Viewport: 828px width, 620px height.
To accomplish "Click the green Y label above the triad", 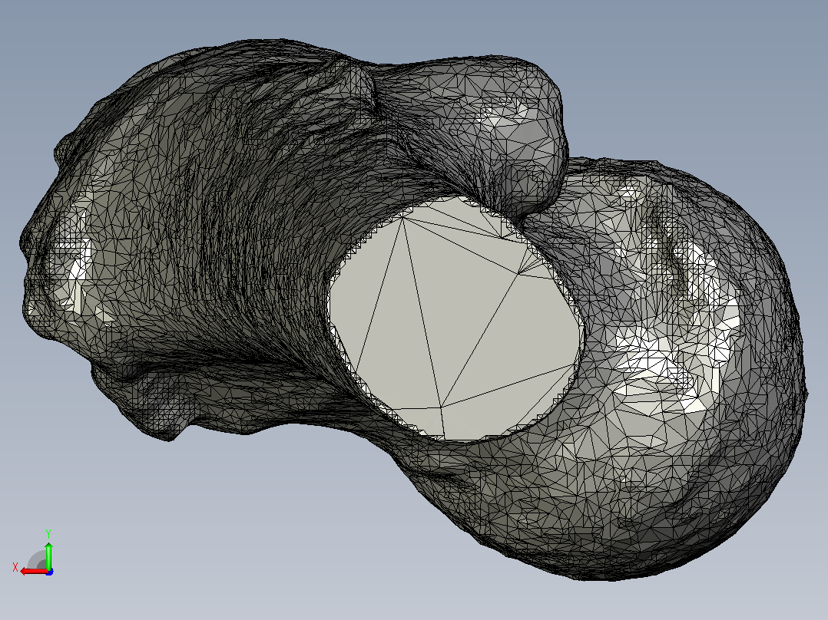I will tap(48, 533).
